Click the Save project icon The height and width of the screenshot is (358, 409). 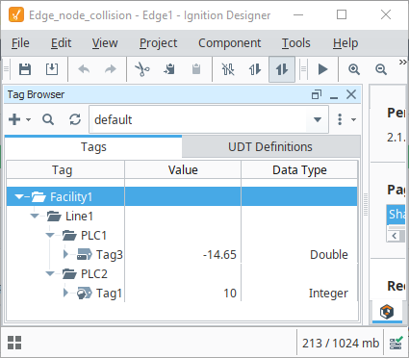pos(25,69)
